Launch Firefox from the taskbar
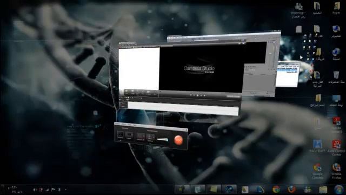Image resolution: width=346 pixels, height=195 pixels. (292, 190)
